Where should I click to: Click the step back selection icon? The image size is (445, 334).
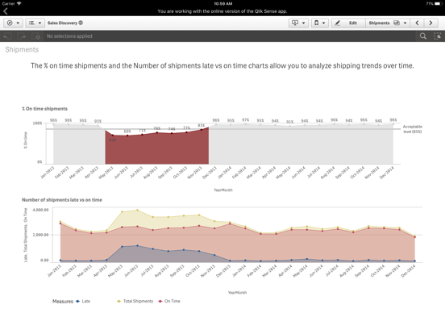7,36
